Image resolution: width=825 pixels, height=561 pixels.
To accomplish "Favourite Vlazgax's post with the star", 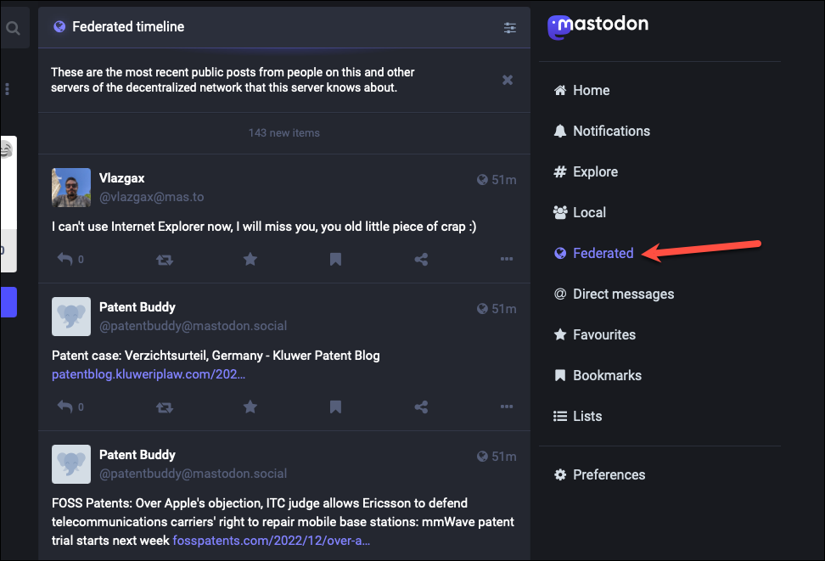I will tap(250, 259).
